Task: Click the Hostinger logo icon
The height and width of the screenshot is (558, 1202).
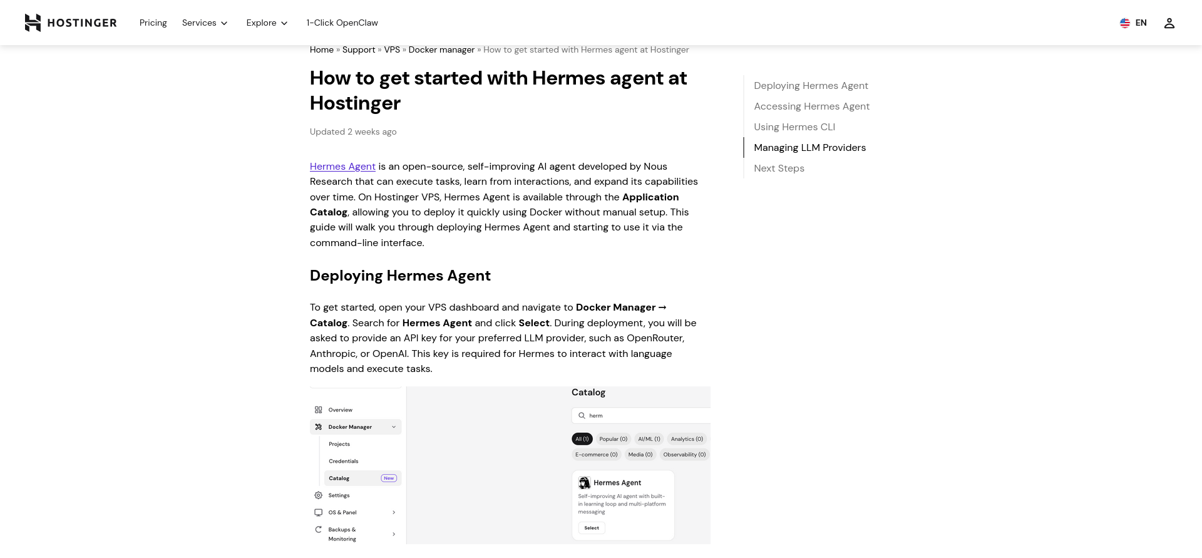Action: pos(33,23)
